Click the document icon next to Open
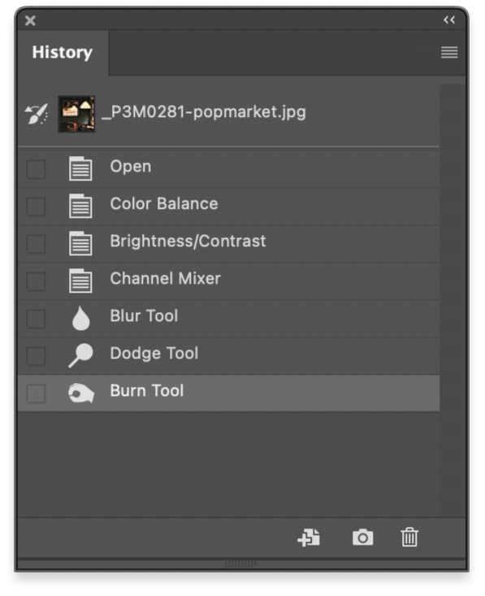The height and width of the screenshot is (596, 485). (x=80, y=168)
